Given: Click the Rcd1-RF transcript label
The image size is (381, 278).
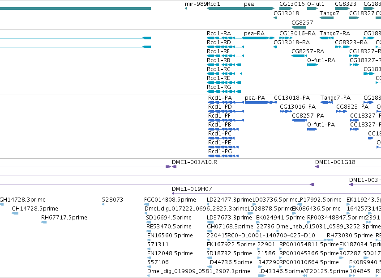Looking at the screenshot, I should coord(218,51).
